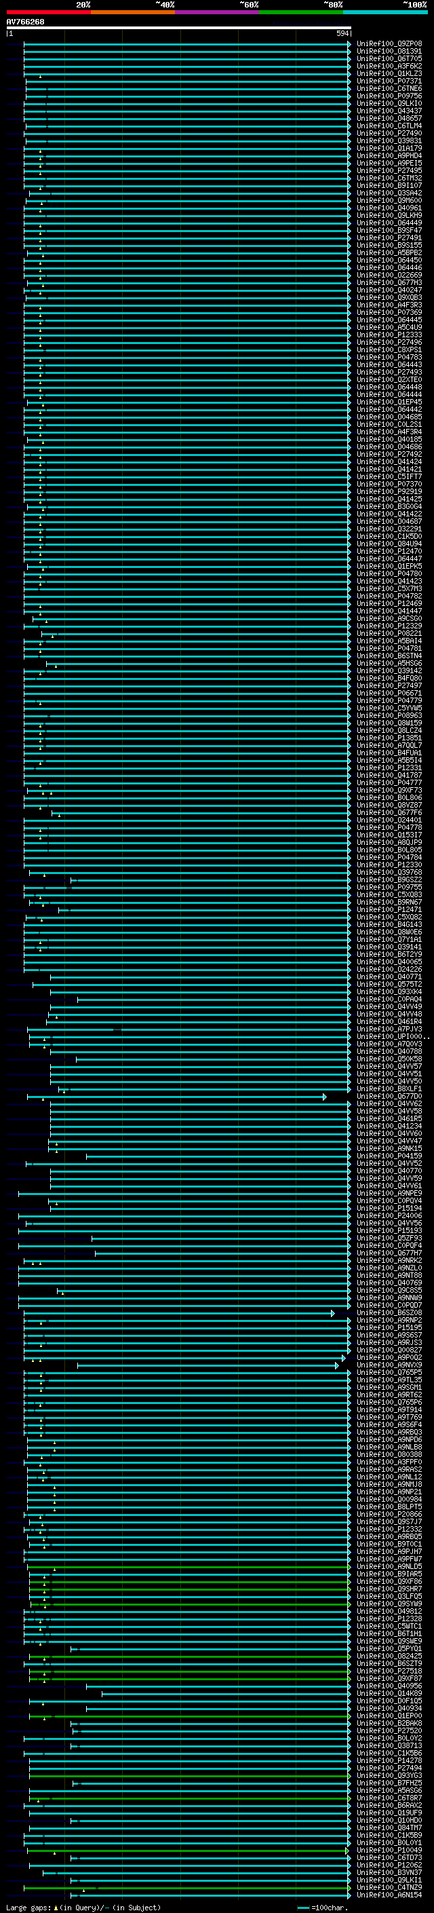Select the label UniRef100_A9PHD4
The image size is (434, 1913).
click(x=389, y=156)
